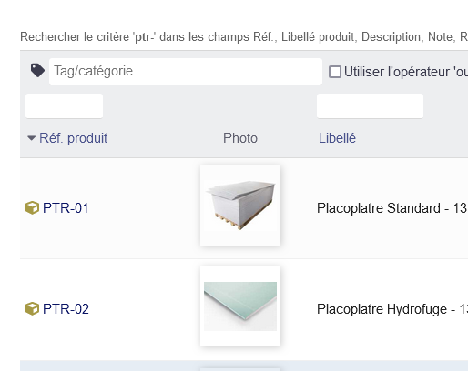The image size is (468, 371).
Task: Click the partially visible third product row
Action: pyautogui.click(x=244, y=366)
